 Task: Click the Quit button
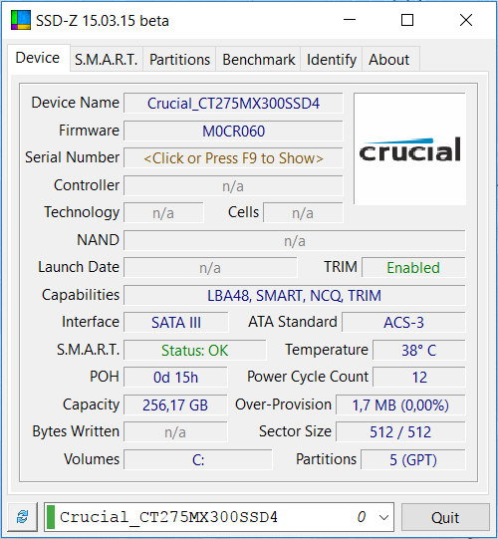click(x=445, y=517)
